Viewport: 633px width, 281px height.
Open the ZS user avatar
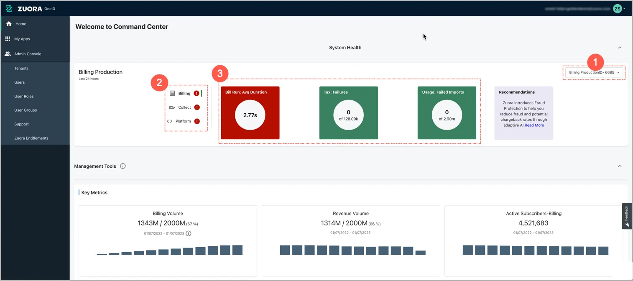click(617, 8)
